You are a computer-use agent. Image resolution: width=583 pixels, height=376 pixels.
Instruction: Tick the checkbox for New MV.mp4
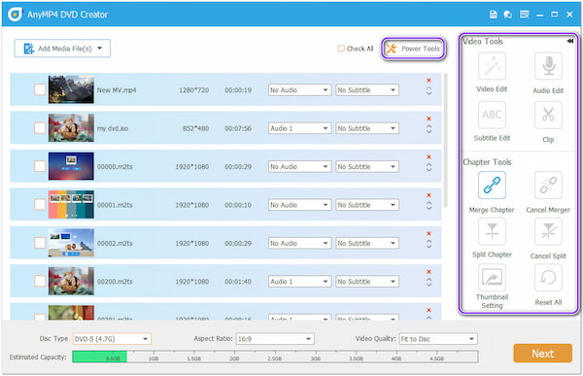point(40,89)
